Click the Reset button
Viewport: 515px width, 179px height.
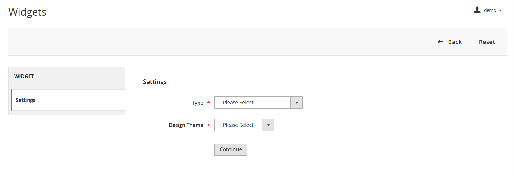click(487, 42)
